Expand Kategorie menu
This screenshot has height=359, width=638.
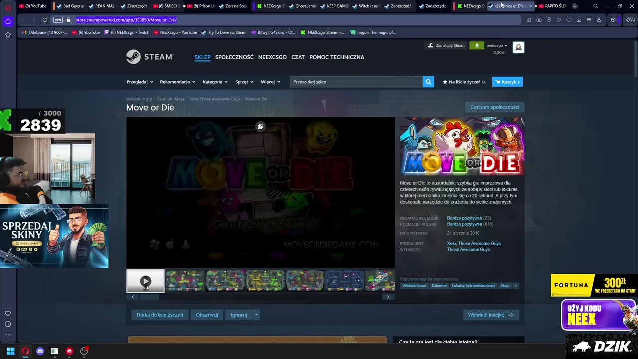215,82
